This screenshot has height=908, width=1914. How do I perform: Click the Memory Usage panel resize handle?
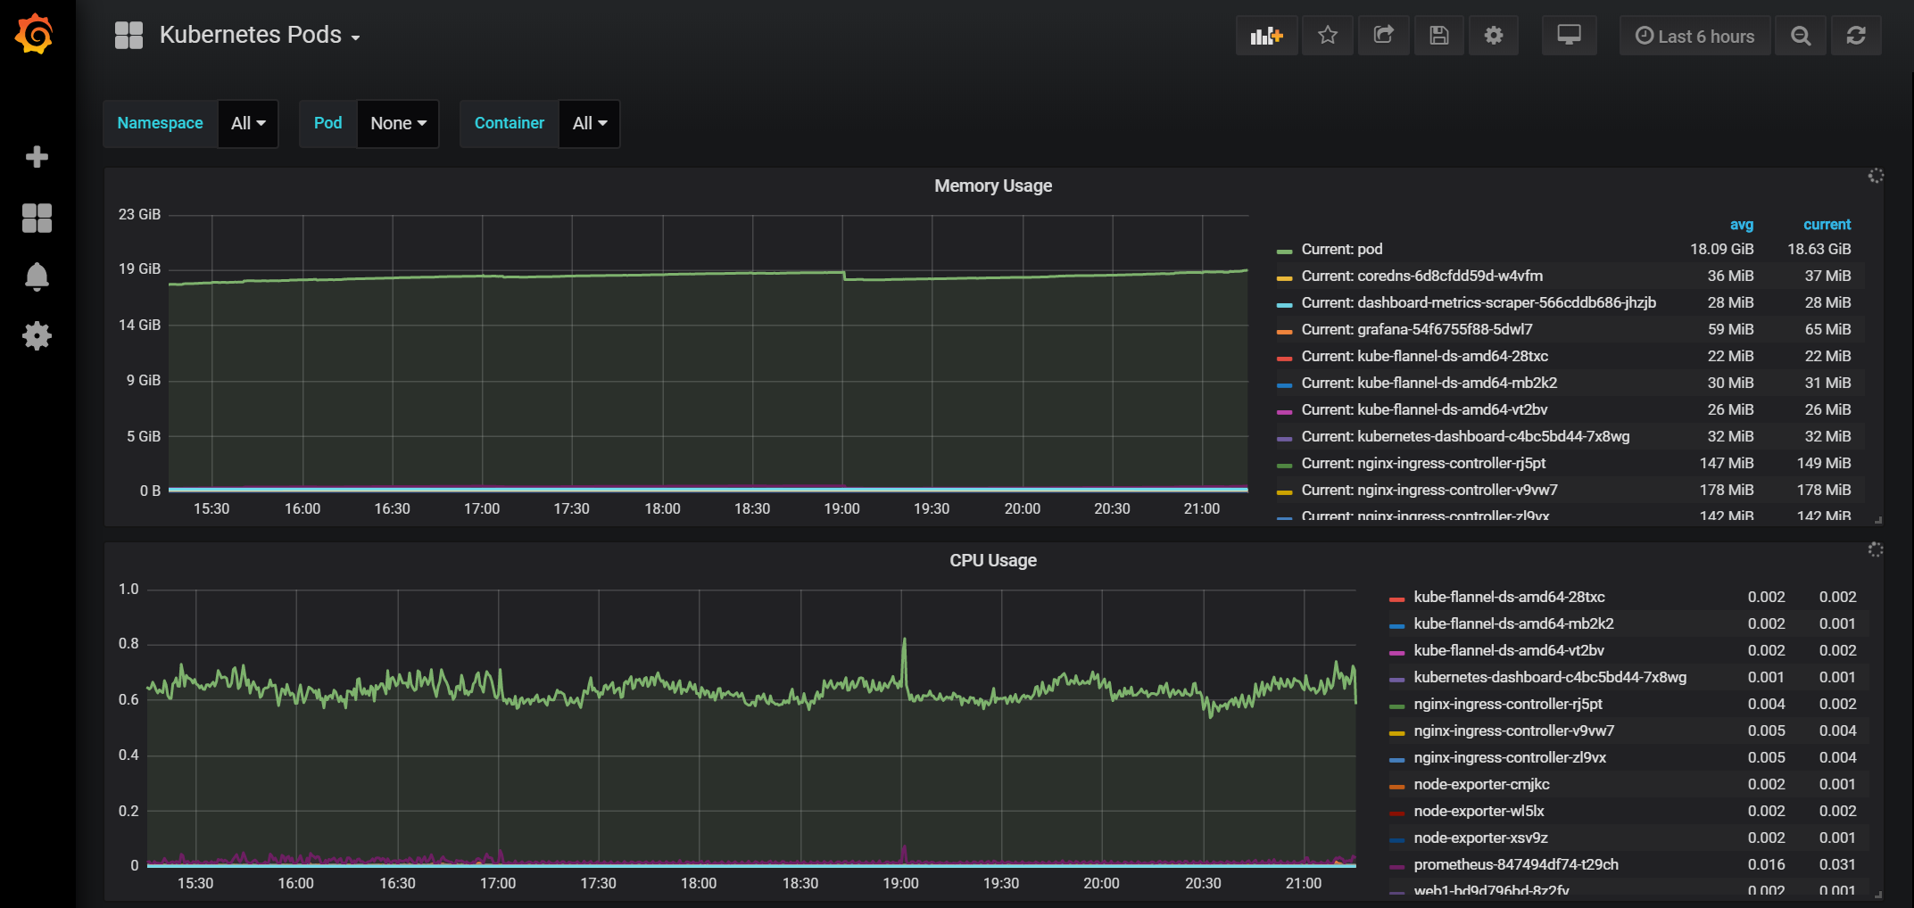pos(1877,520)
